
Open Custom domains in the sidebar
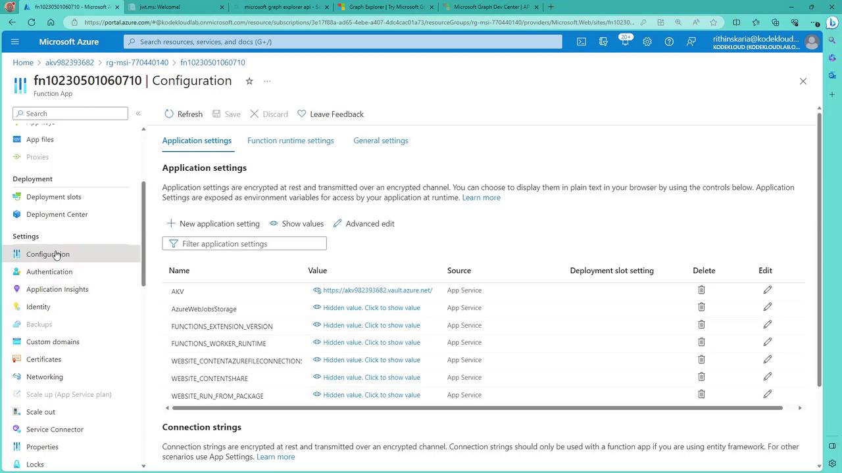53,342
